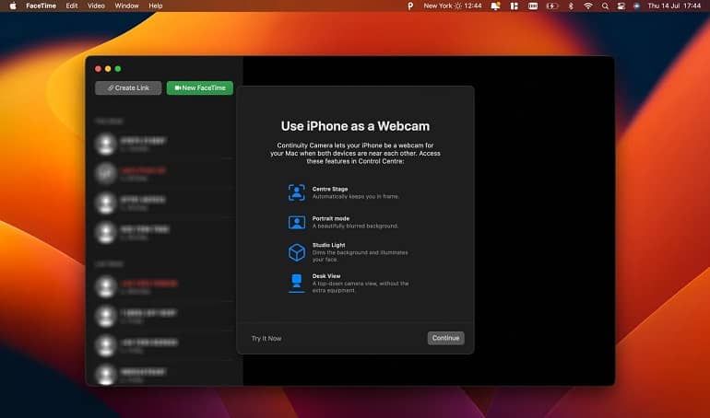Minimize the FaceTime window with yellow button
Image resolution: width=710 pixels, height=418 pixels.
point(108,69)
